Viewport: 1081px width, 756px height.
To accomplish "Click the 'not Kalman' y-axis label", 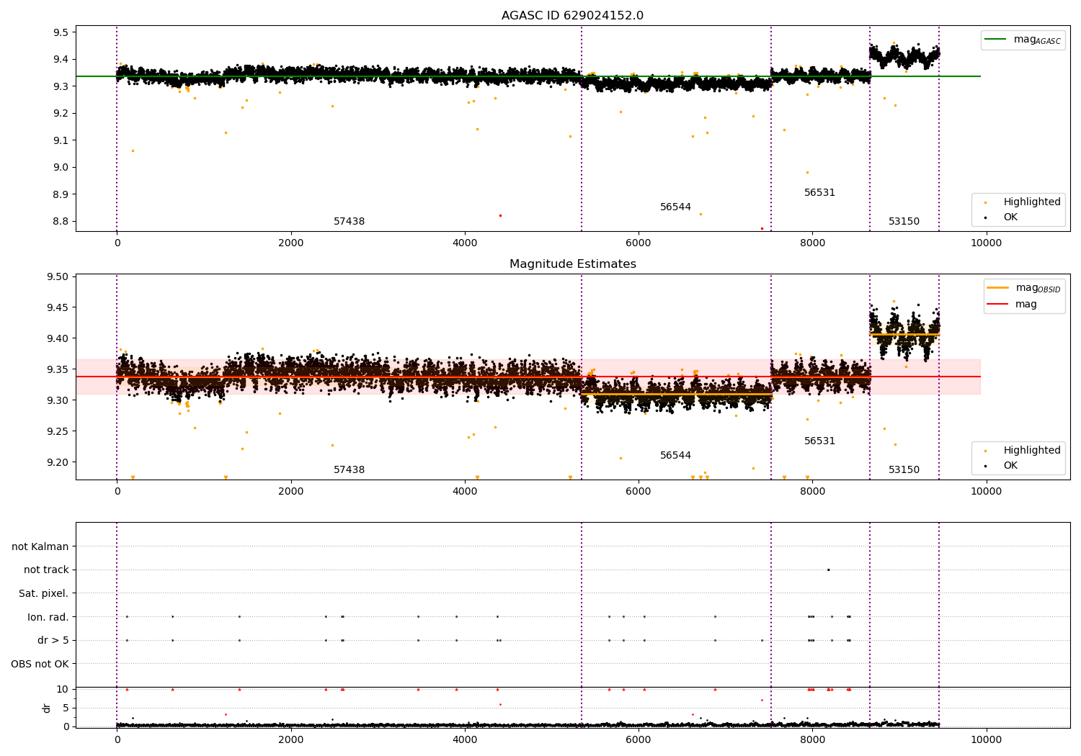I will (x=40, y=546).
